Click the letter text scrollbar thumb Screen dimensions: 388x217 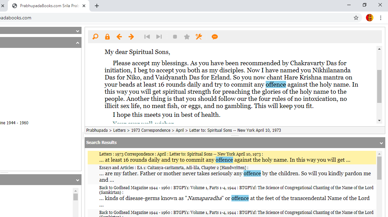(x=380, y=86)
